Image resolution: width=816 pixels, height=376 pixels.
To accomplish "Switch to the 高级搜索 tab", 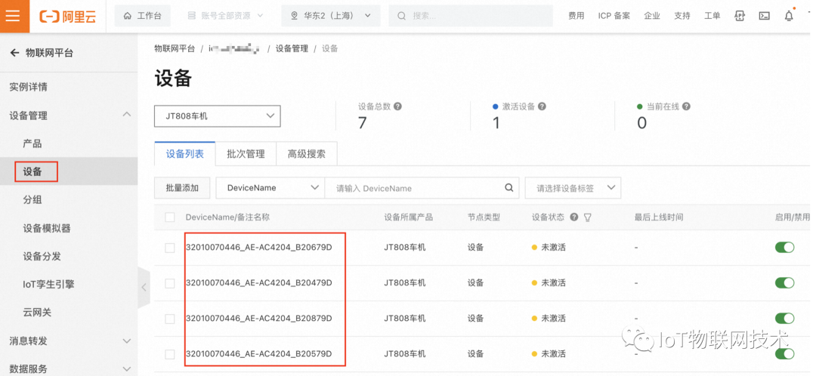I will coord(307,154).
